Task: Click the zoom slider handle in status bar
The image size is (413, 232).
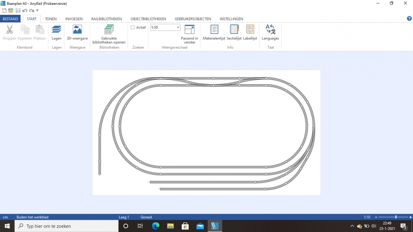Action: [x=396, y=217]
